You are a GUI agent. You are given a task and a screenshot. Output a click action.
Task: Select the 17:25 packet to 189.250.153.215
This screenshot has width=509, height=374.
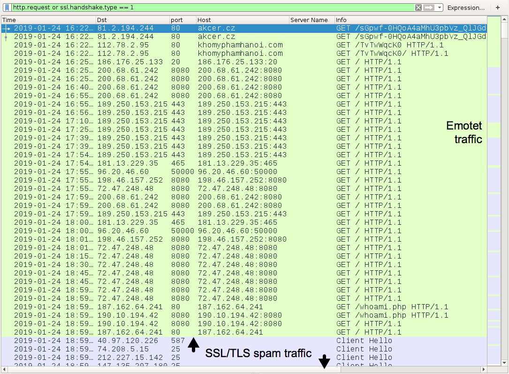244,130
